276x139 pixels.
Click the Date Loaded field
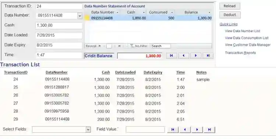pyautogui.click(x=59, y=35)
